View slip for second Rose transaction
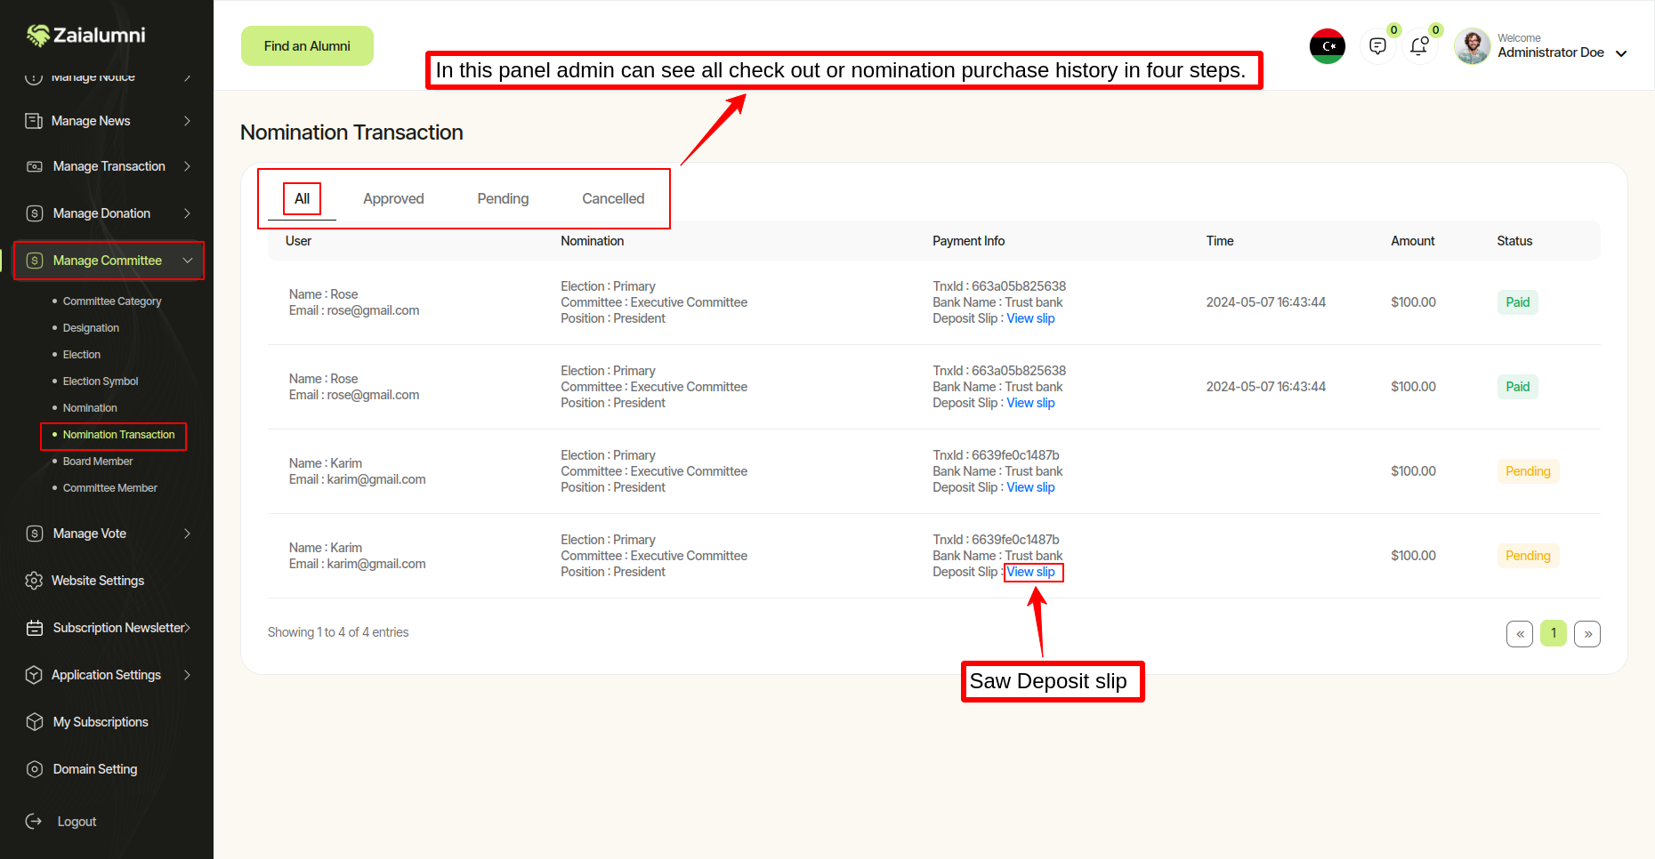Image resolution: width=1655 pixels, height=859 pixels. pos(1030,403)
